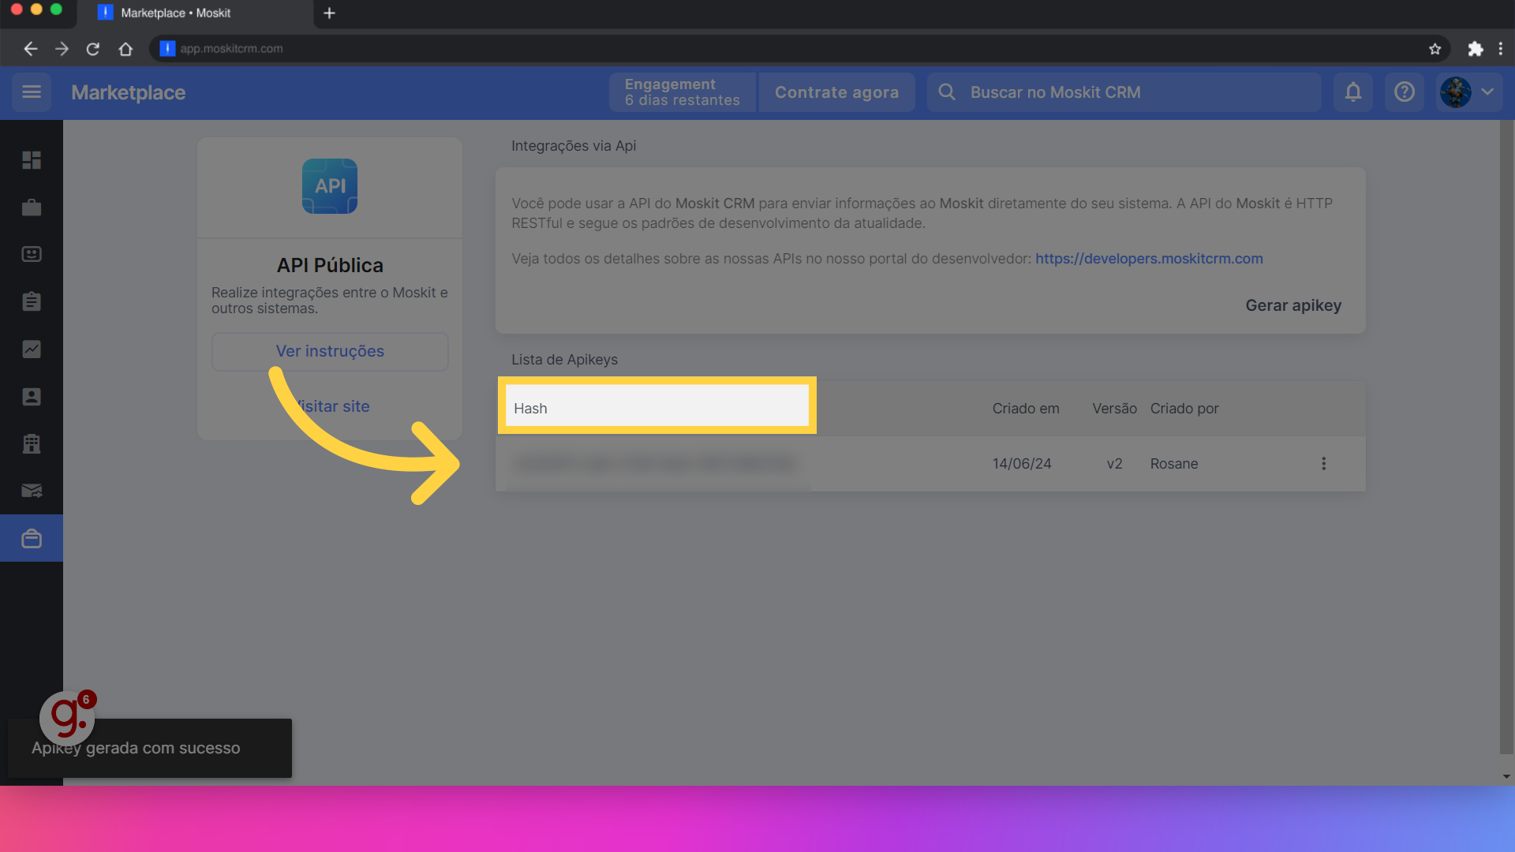This screenshot has width=1515, height=852.
Task: Expand the user profile dropdown chevron
Action: click(1487, 92)
